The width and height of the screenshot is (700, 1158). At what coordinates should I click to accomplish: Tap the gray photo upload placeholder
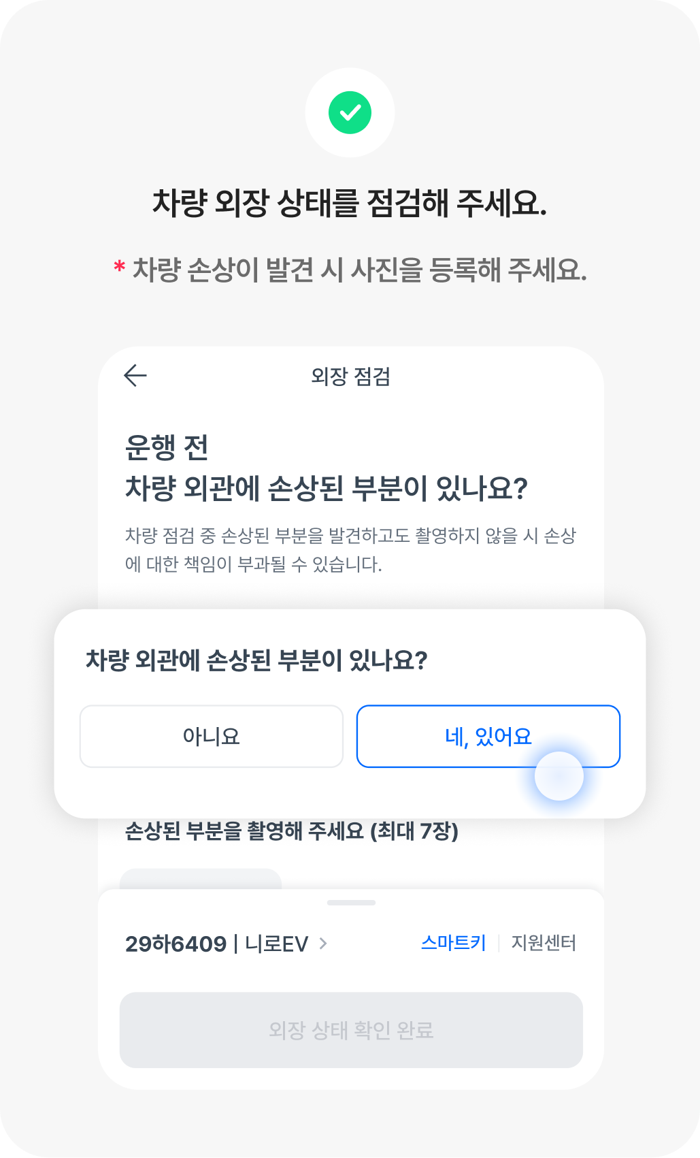[200, 878]
